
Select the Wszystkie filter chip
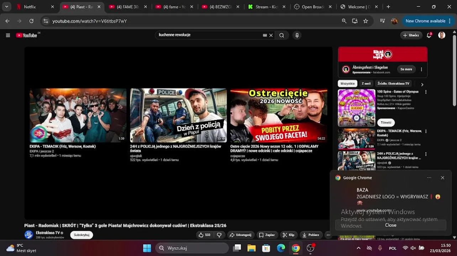(x=347, y=84)
